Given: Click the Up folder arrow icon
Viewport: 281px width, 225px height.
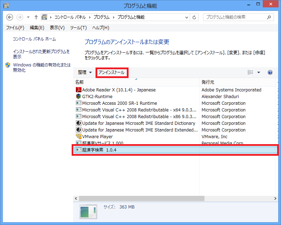Looking at the screenshot, I should click(36, 17).
